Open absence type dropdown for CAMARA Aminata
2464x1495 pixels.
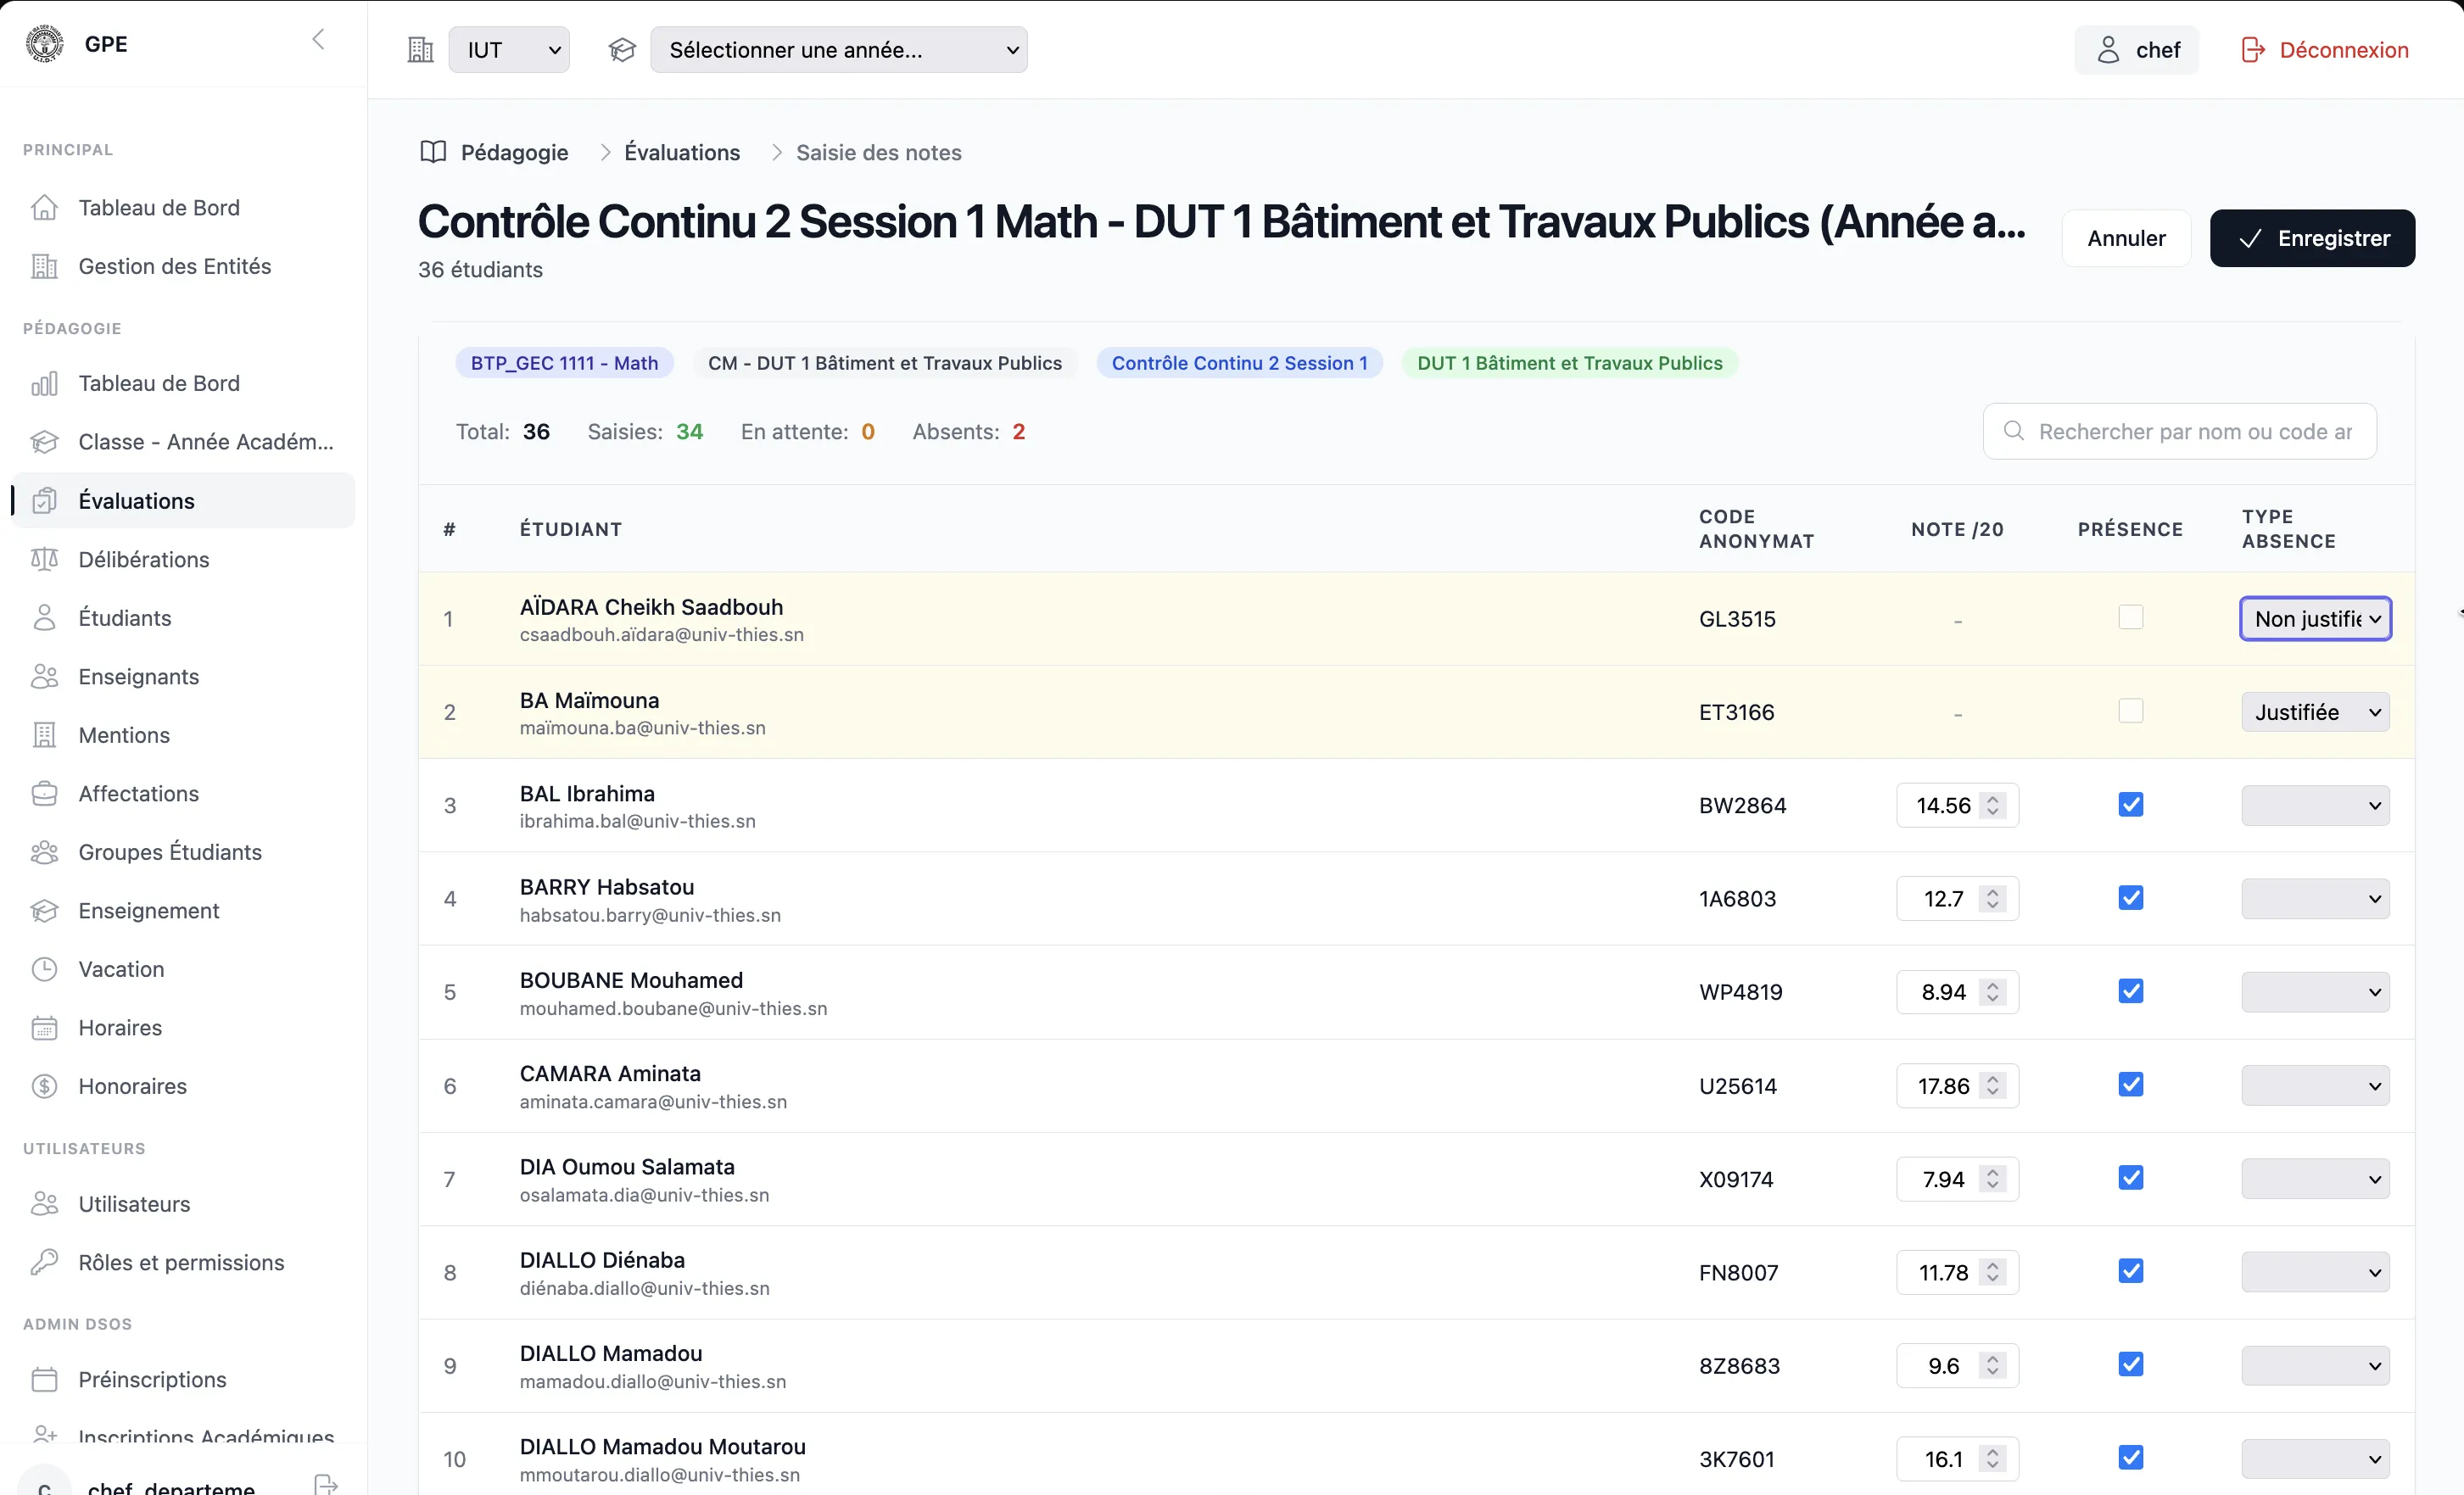coord(2315,1086)
